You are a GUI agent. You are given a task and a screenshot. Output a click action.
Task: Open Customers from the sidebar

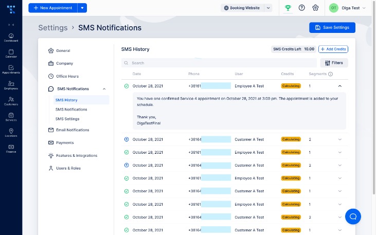[x=11, y=101]
